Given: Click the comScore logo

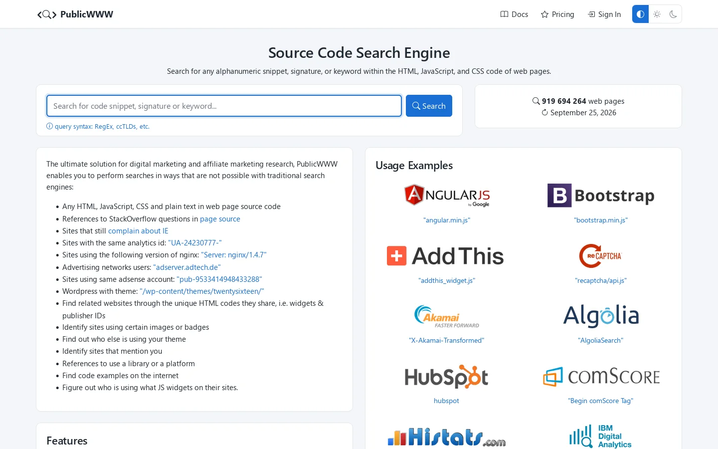Looking at the screenshot, I should click(601, 377).
